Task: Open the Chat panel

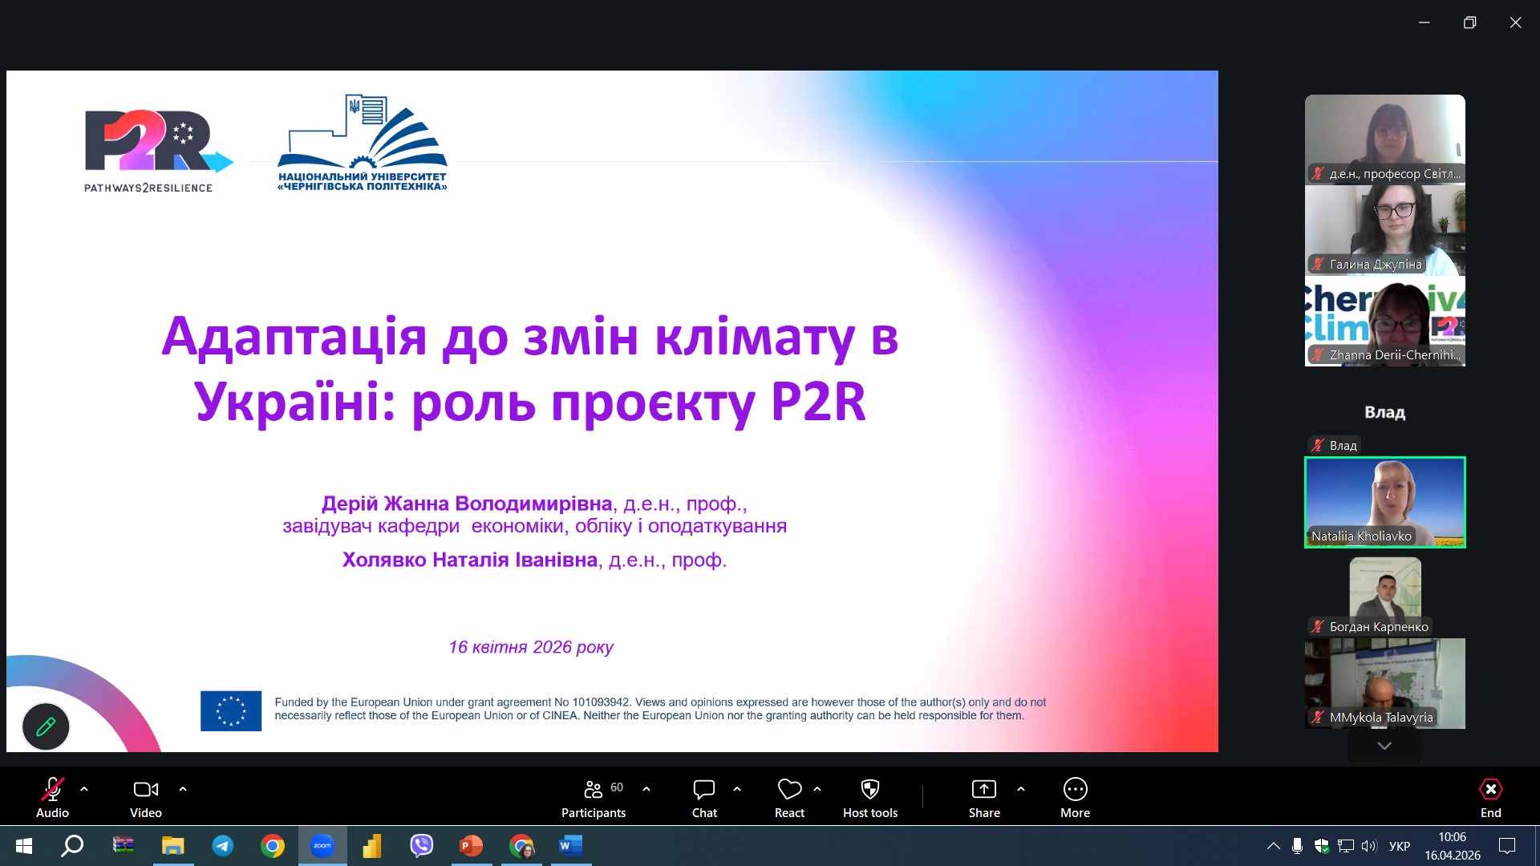Action: coord(703,798)
